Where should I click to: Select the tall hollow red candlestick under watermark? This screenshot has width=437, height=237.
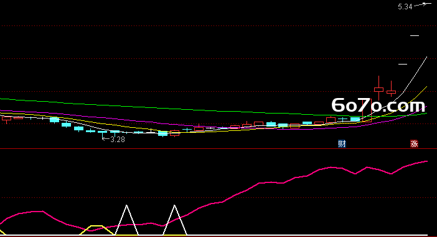tap(367, 110)
